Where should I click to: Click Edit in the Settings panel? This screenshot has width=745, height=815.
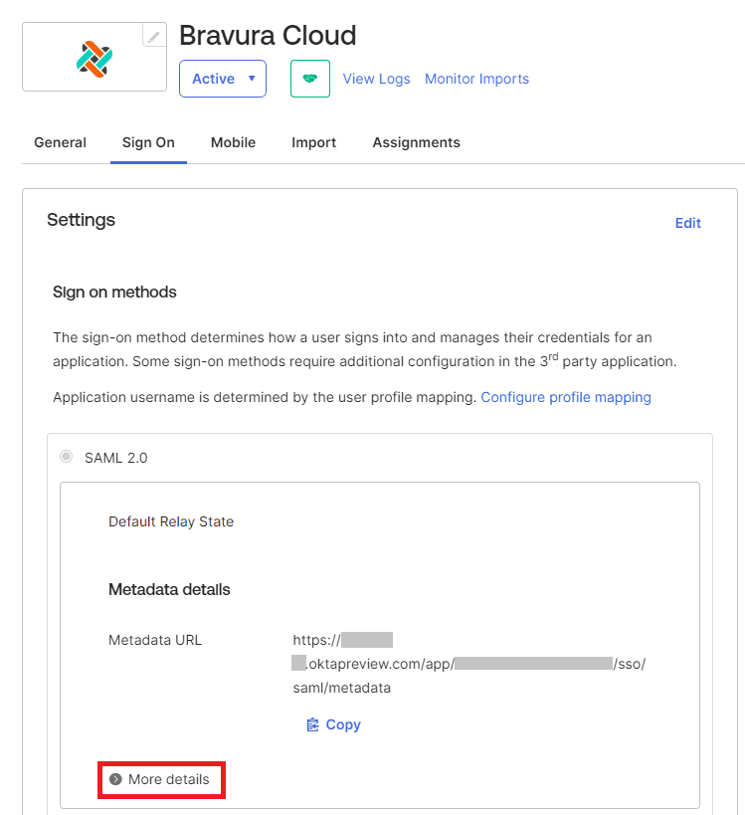pos(687,223)
